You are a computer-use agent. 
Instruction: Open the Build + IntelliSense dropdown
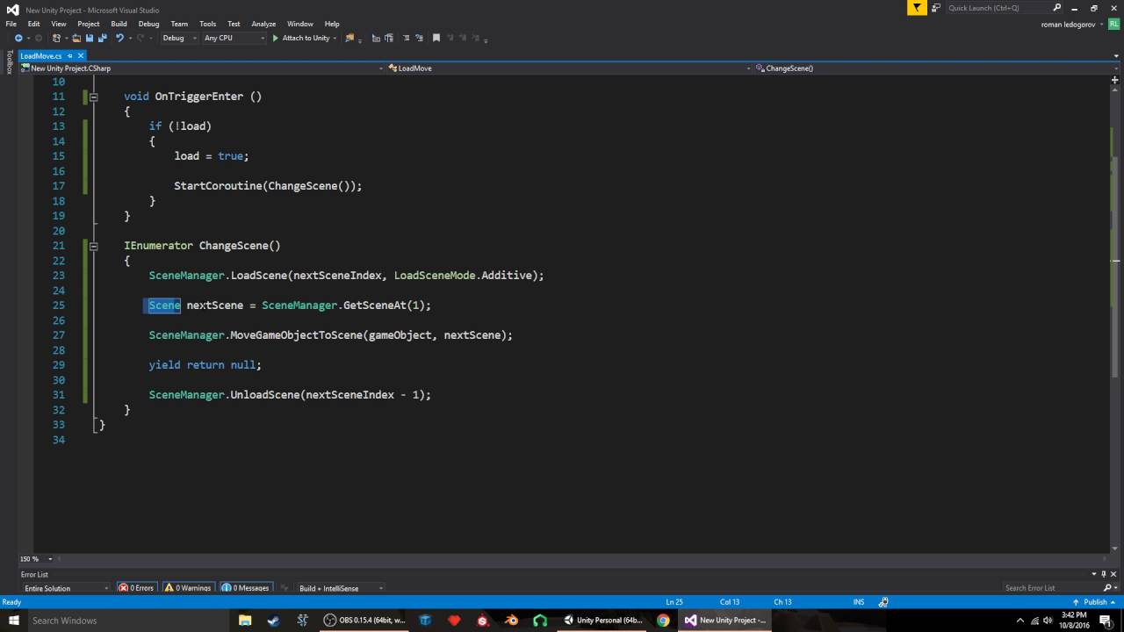click(341, 588)
